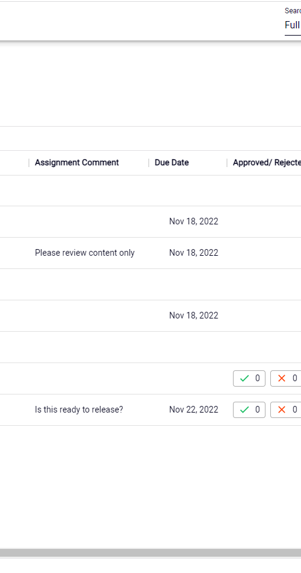This screenshot has width=301, height=573.
Task: Click empty due date cell in row with approval buttons
Action: coord(188,379)
